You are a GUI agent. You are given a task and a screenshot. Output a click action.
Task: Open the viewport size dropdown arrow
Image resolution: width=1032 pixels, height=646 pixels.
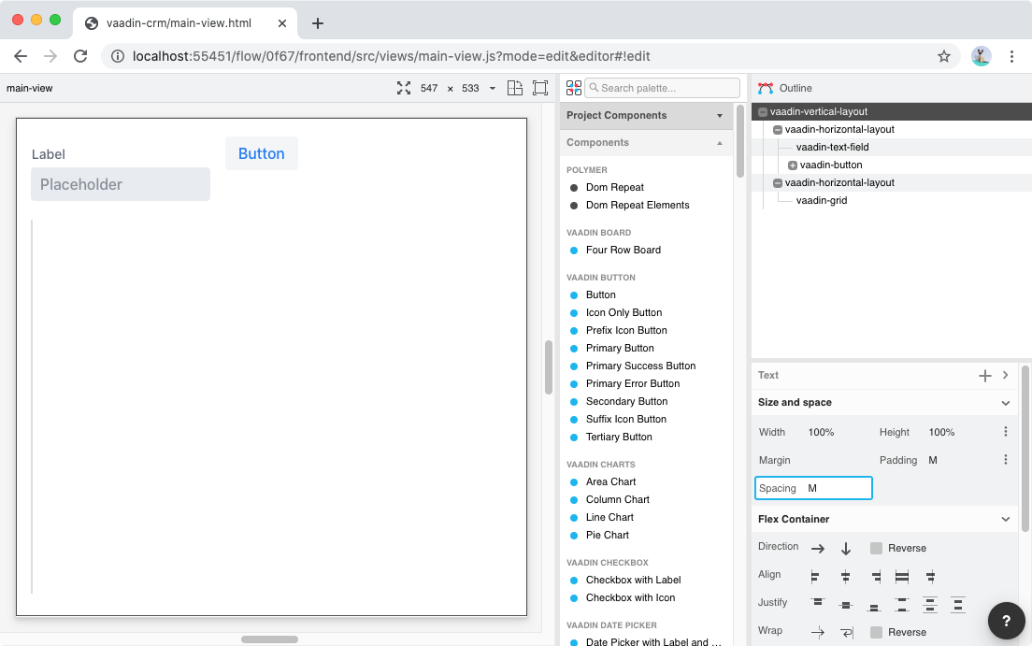493,89
